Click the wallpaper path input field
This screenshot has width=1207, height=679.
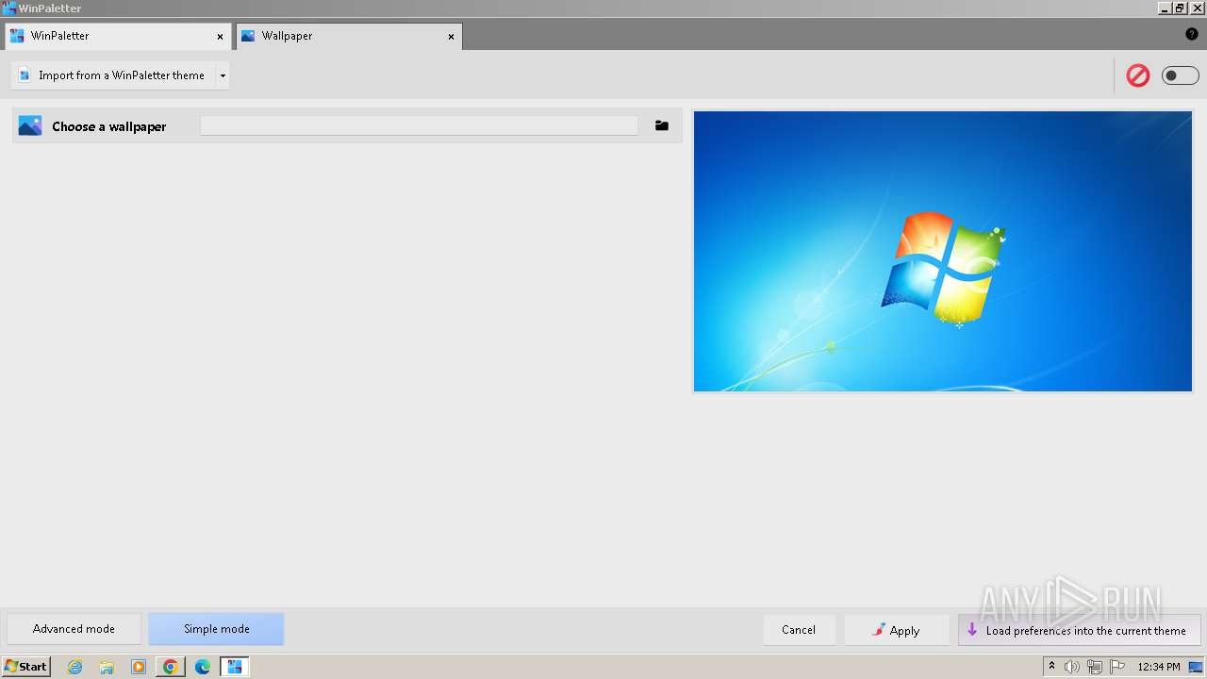419,125
